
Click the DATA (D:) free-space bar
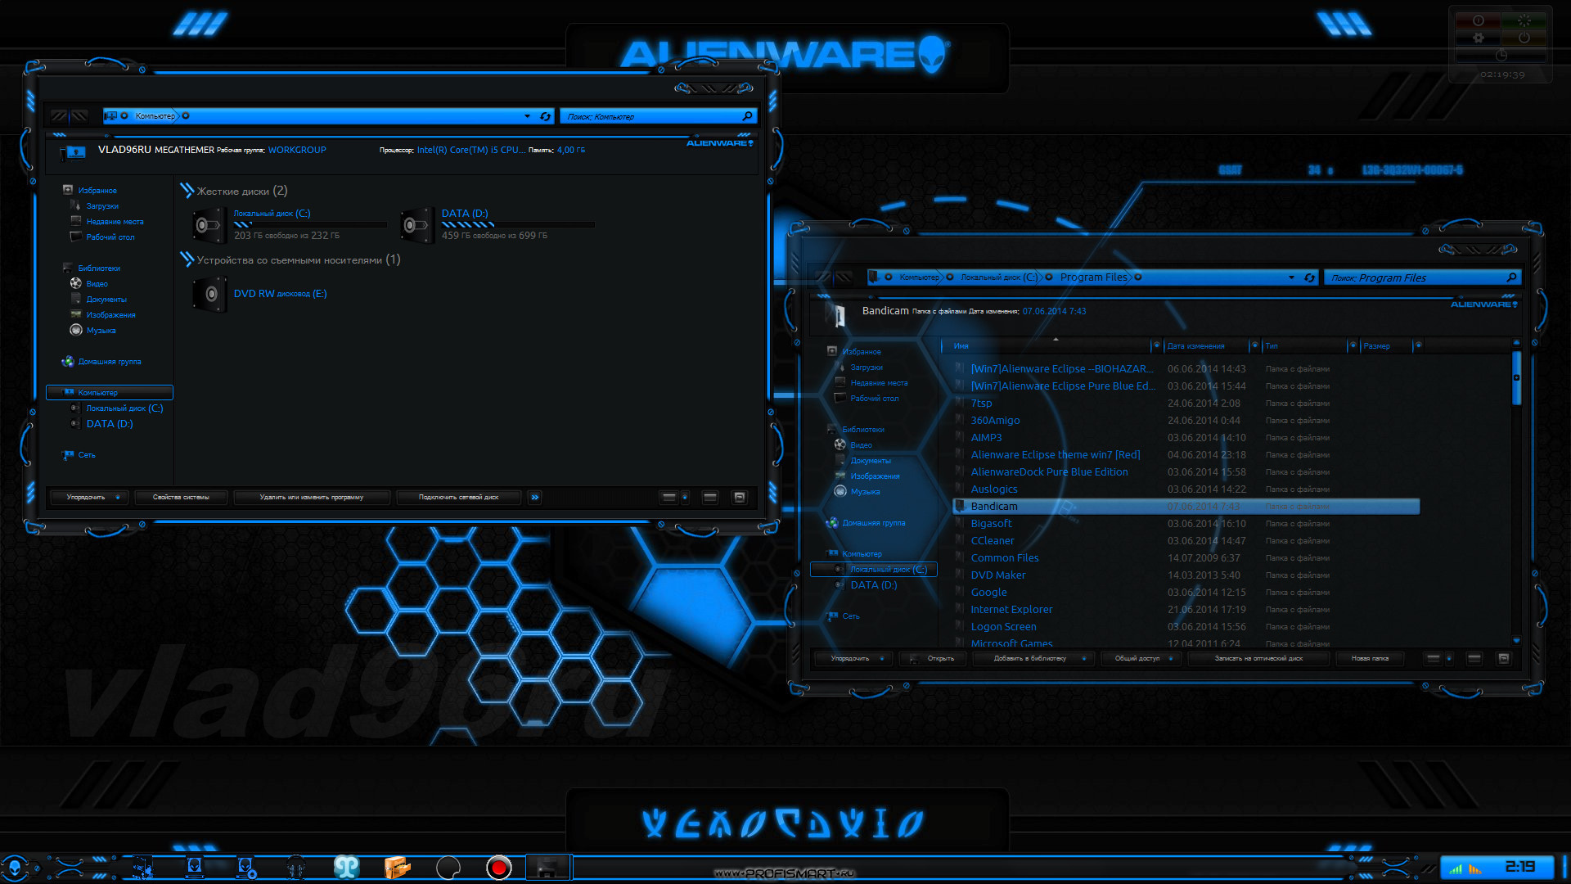pyautogui.click(x=518, y=224)
